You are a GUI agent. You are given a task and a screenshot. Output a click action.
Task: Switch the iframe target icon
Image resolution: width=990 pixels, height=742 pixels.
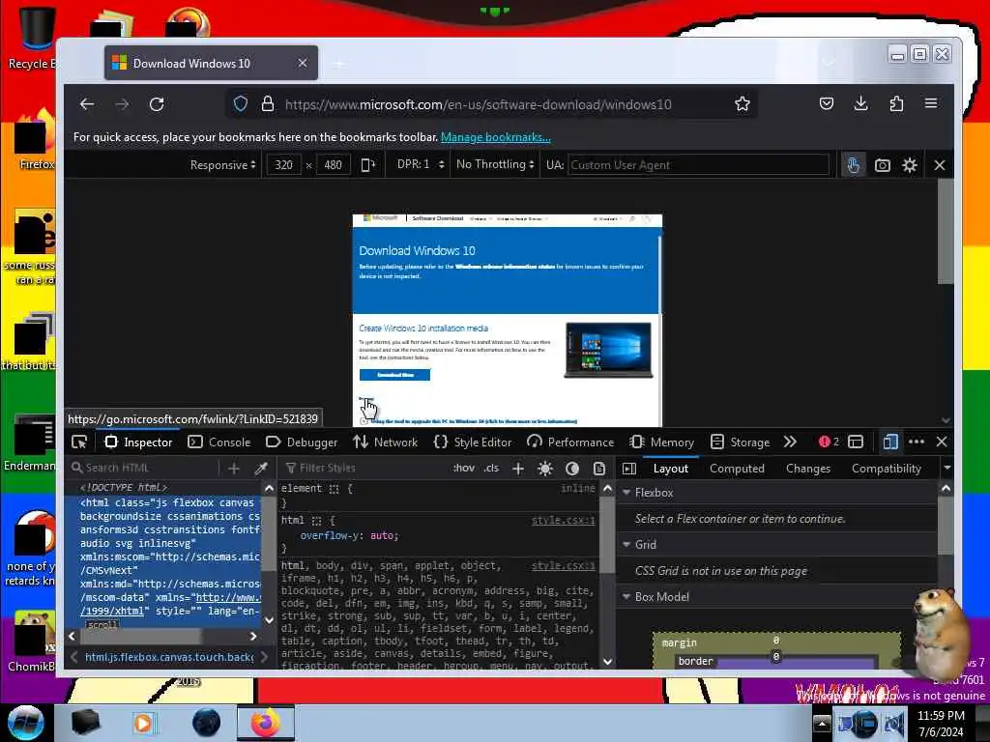pyautogui.click(x=856, y=442)
